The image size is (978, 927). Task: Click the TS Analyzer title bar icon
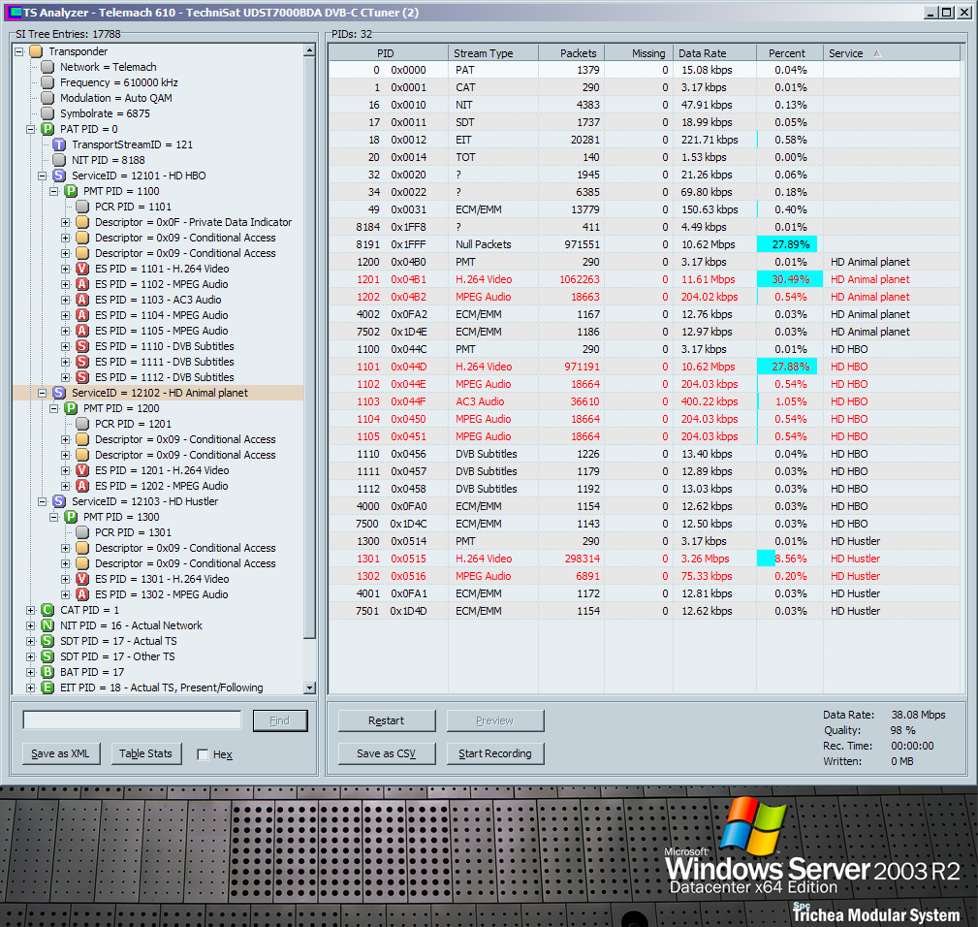coord(14,13)
